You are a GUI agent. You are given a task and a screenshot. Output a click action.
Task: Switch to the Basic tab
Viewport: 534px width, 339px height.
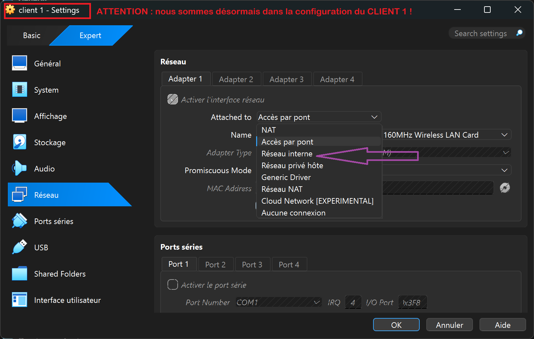click(31, 35)
